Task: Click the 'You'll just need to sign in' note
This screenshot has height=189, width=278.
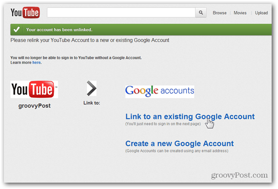Action: (163, 124)
